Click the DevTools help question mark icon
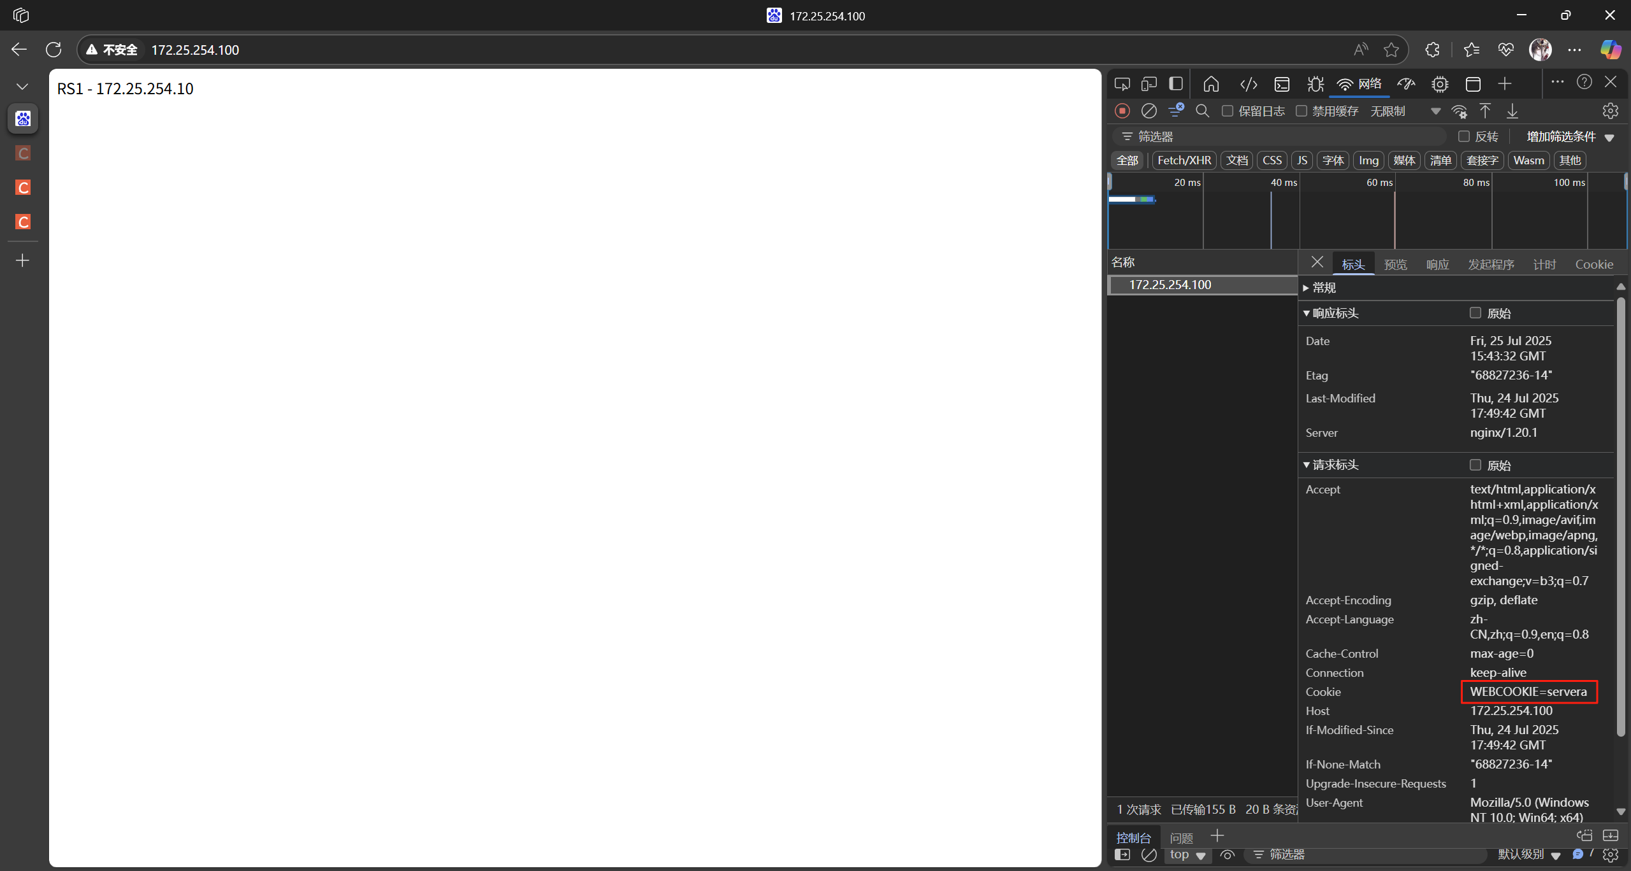The image size is (1631, 871). (x=1584, y=82)
